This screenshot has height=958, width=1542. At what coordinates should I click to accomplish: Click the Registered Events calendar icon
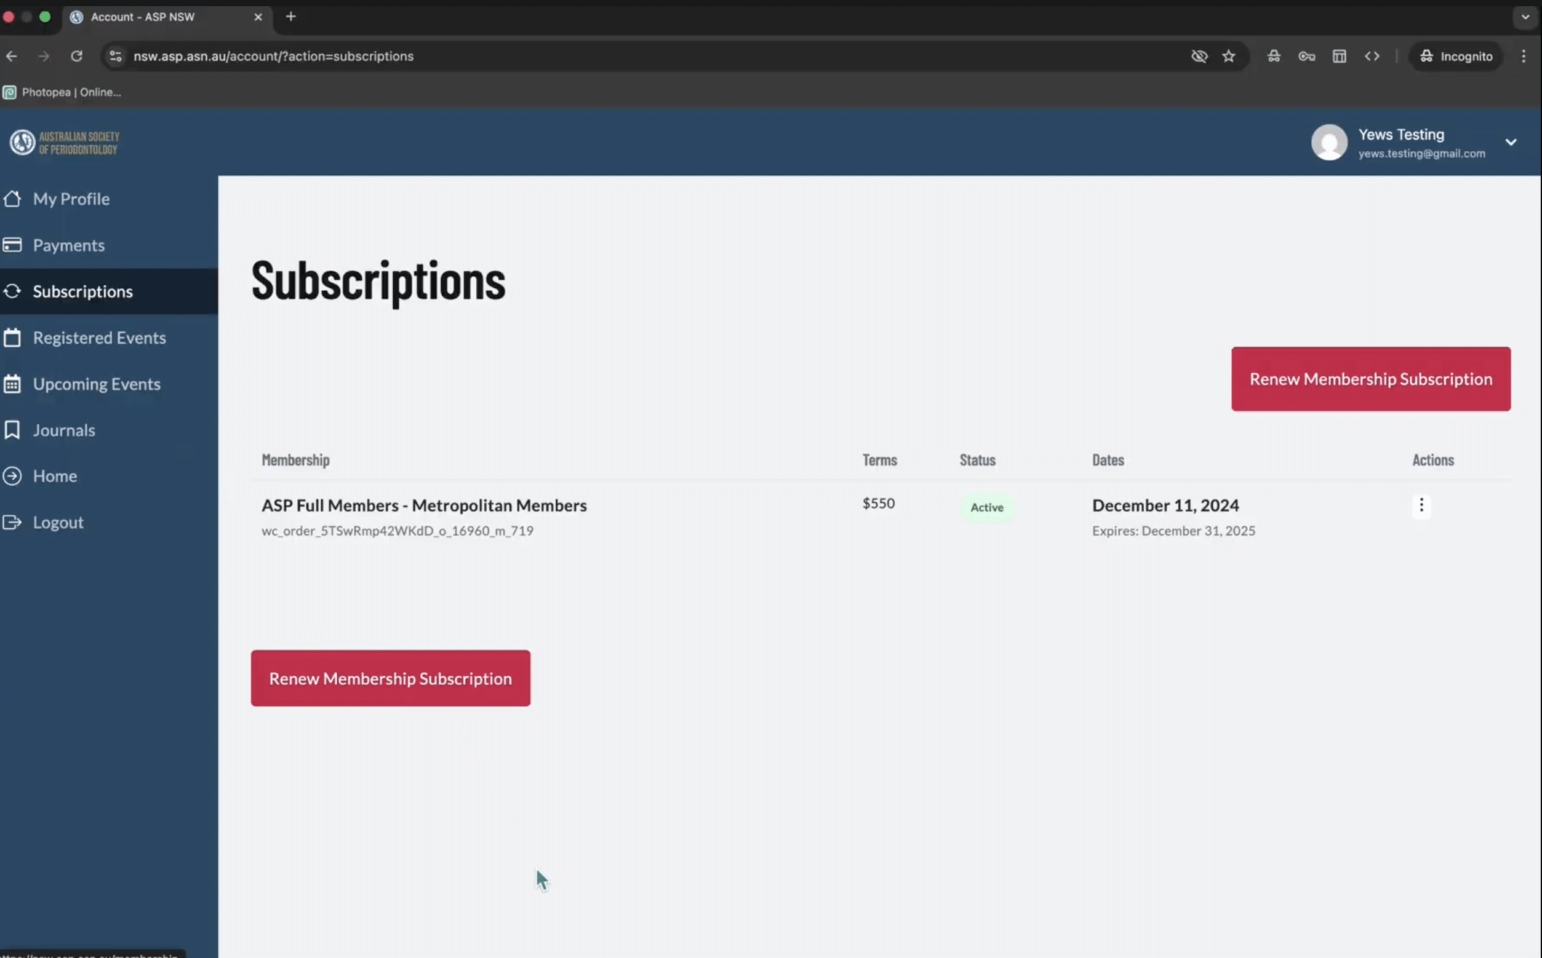point(12,338)
